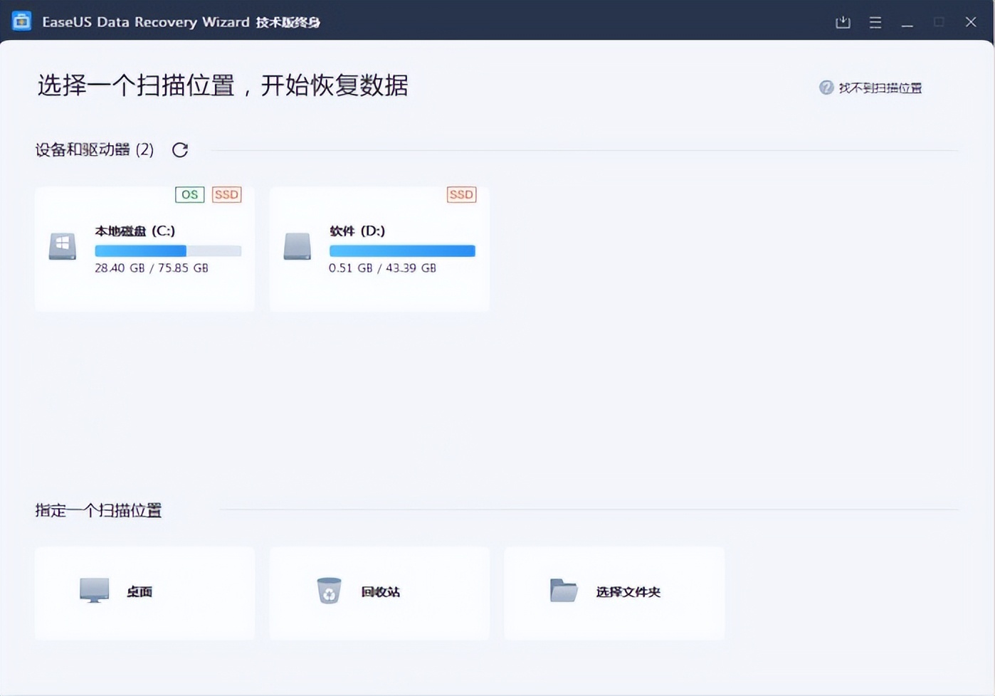Refresh the devices and drives list
Screen dimensions: 995x696
[x=179, y=149]
